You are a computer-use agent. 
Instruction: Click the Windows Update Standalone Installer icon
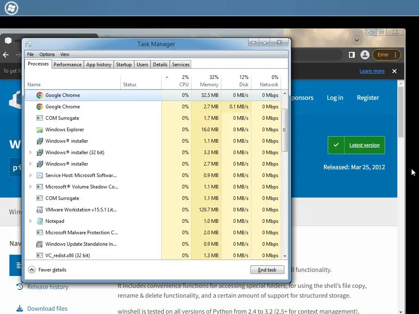pyautogui.click(x=40, y=244)
